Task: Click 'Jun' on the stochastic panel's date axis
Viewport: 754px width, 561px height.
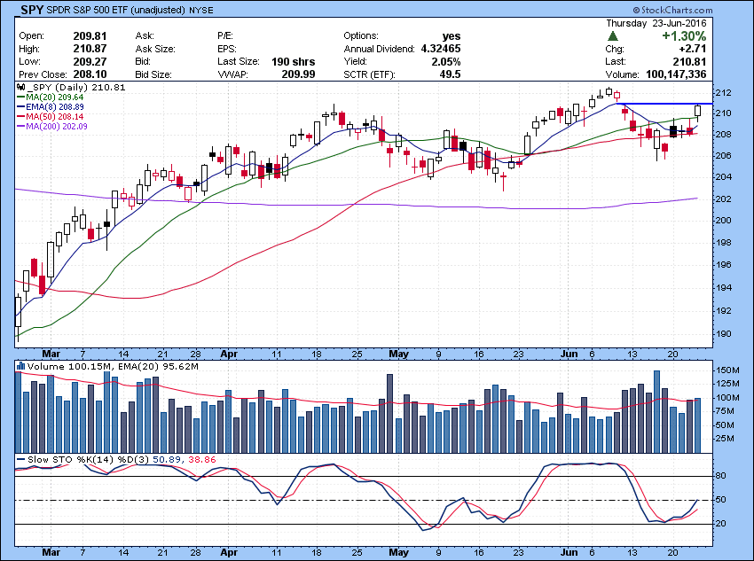Action: (569, 552)
